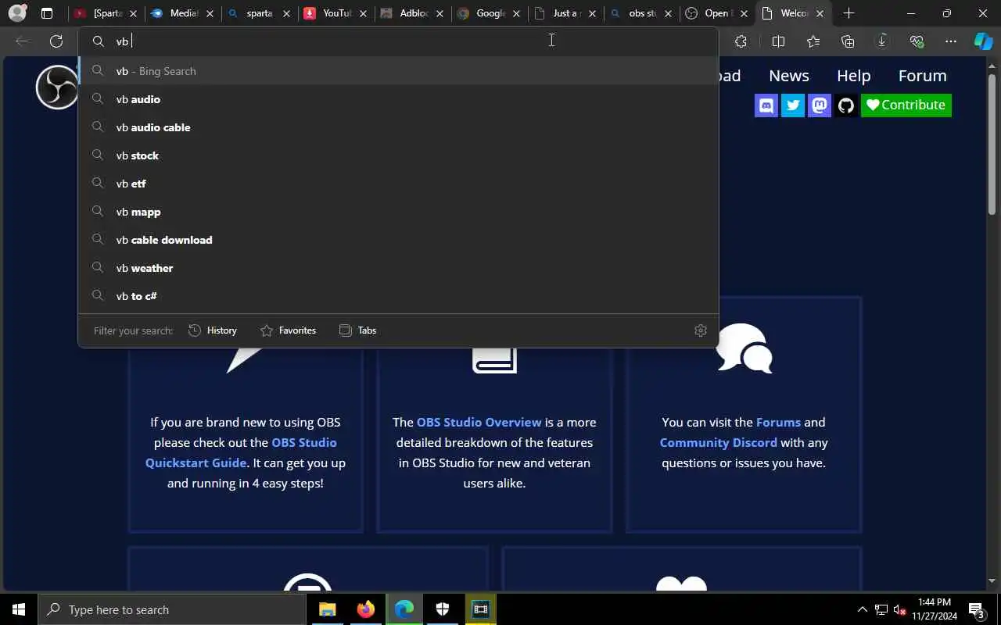
Task: Filter search by Favorites
Action: click(289, 330)
